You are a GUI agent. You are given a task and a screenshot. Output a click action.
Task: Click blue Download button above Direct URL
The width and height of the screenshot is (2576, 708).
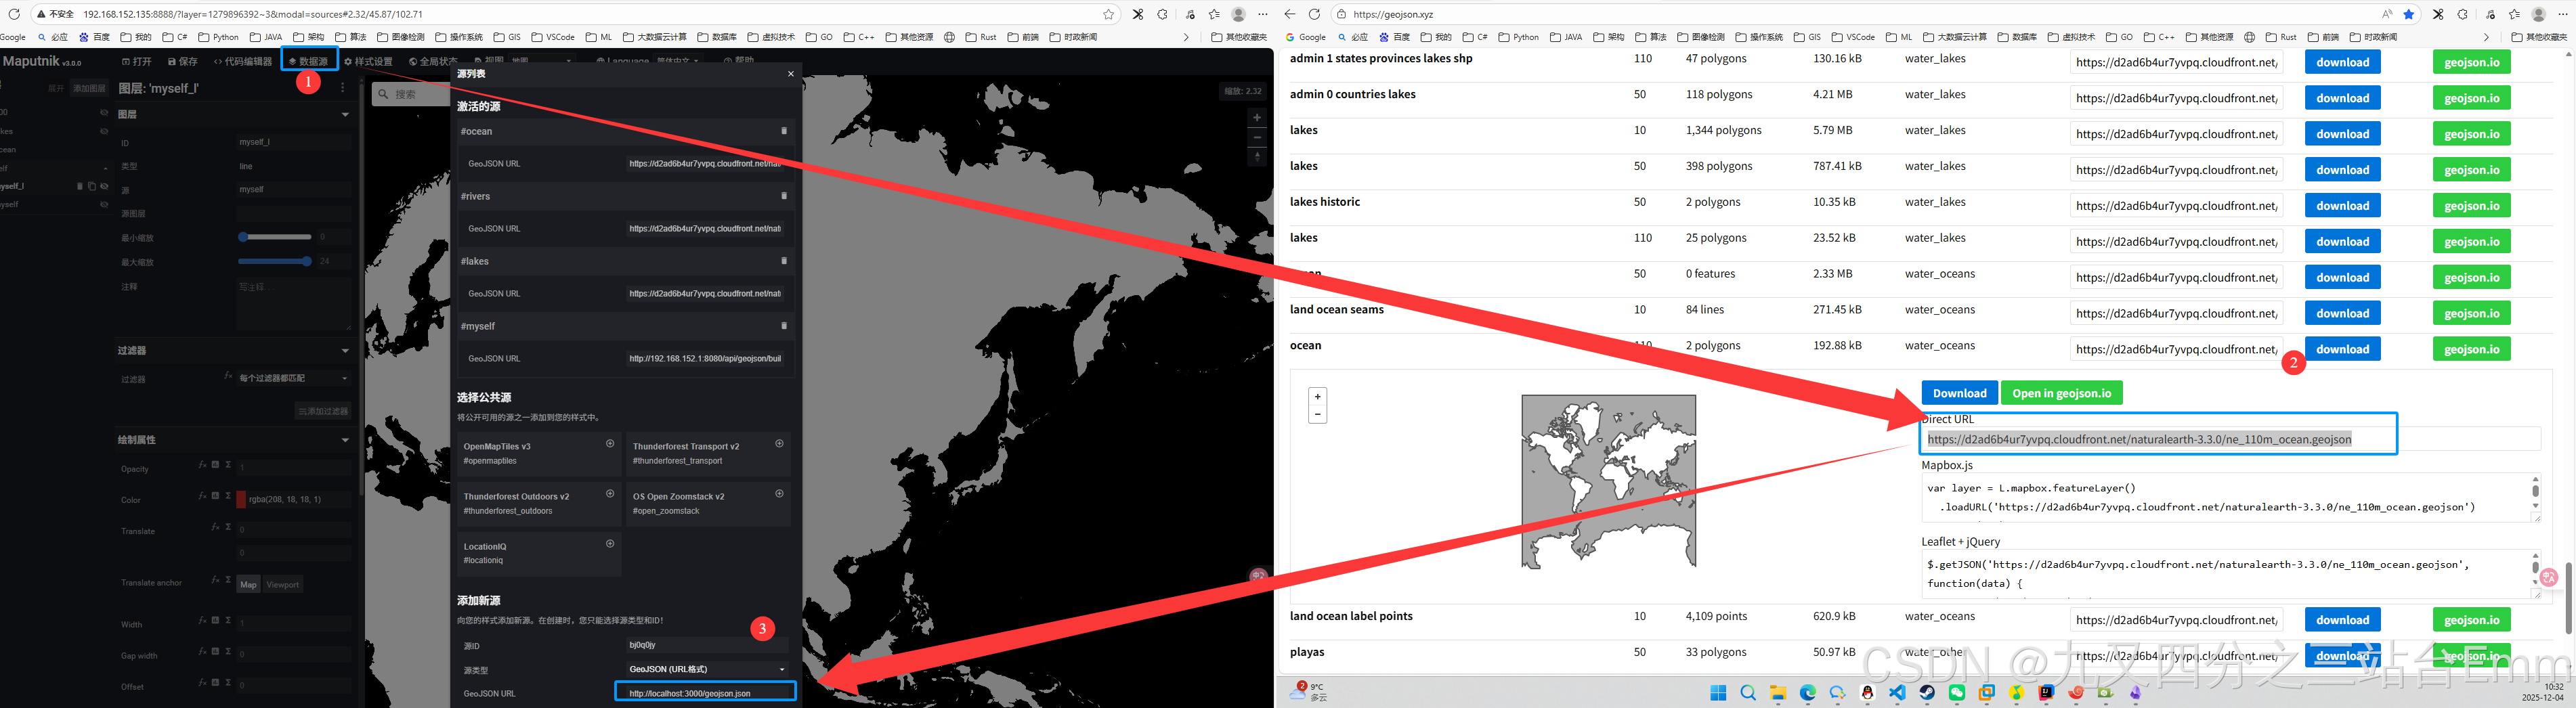pyautogui.click(x=1959, y=393)
